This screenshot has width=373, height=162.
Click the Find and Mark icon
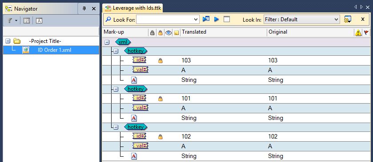[206, 19]
